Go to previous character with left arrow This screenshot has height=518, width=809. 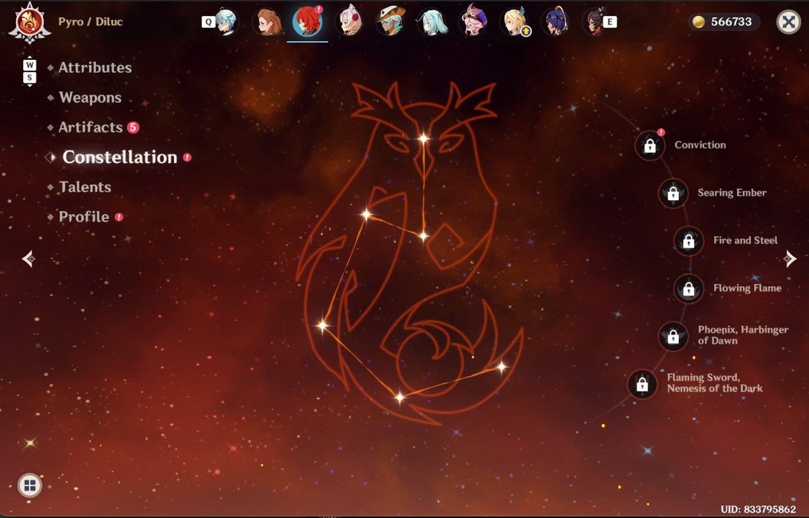coord(29,259)
